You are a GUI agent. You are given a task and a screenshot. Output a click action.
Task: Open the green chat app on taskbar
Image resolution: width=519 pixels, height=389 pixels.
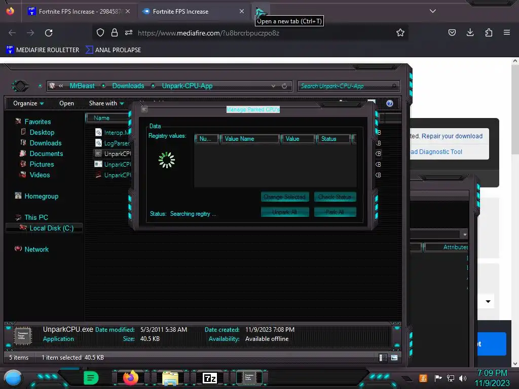coord(91,378)
